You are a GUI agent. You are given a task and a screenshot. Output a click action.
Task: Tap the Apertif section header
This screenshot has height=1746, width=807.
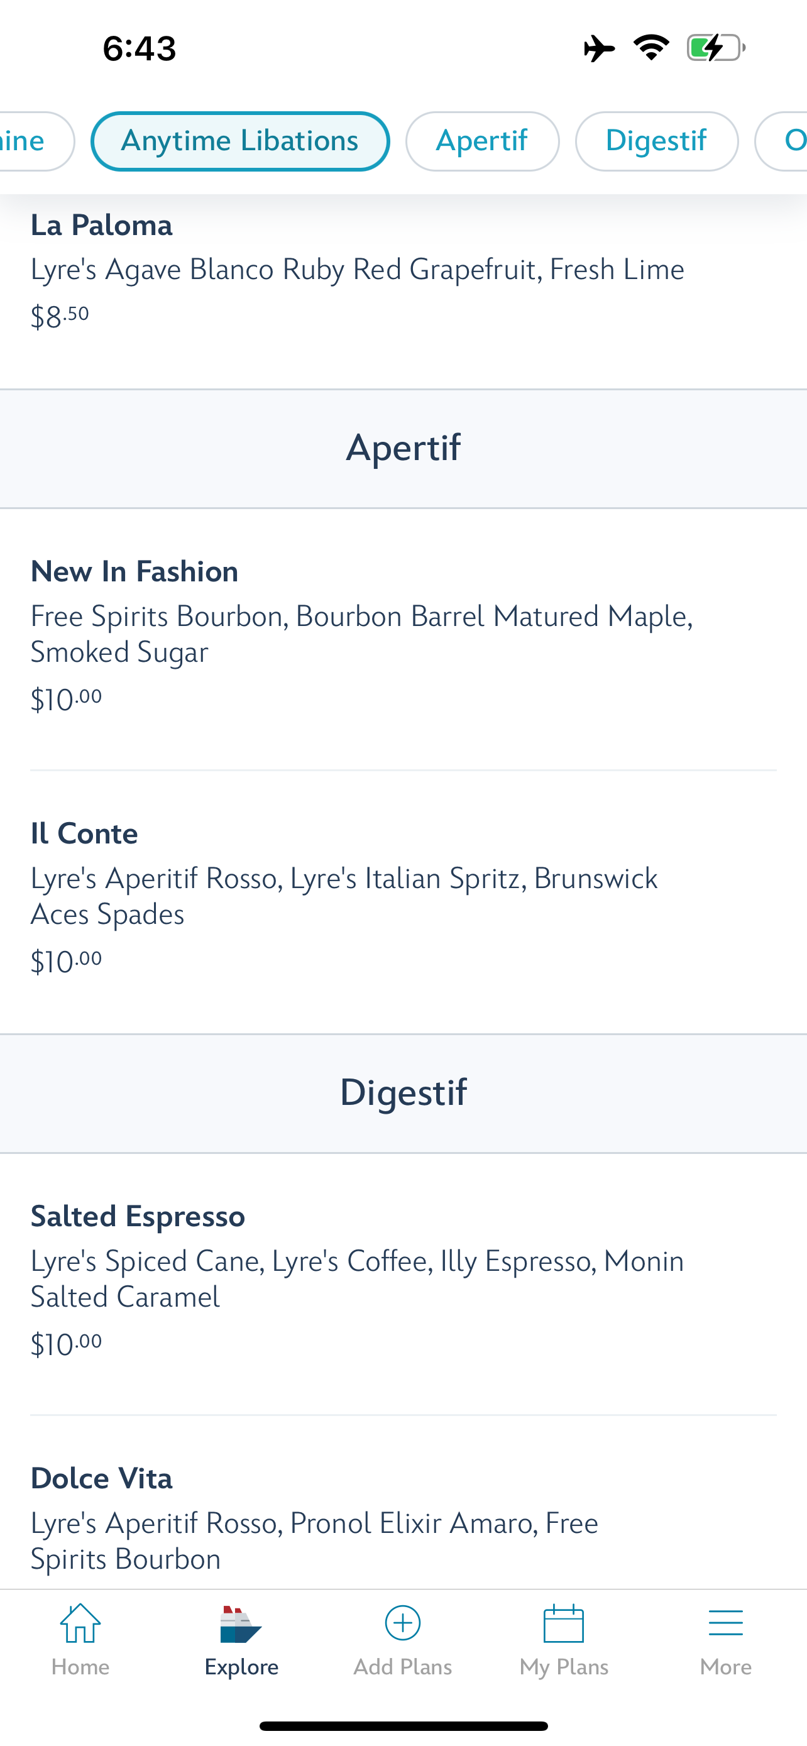pyautogui.click(x=403, y=449)
